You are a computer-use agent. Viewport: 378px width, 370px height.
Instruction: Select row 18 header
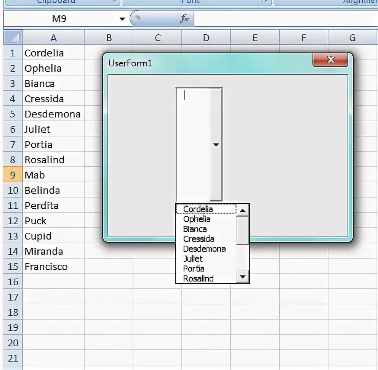(13, 312)
